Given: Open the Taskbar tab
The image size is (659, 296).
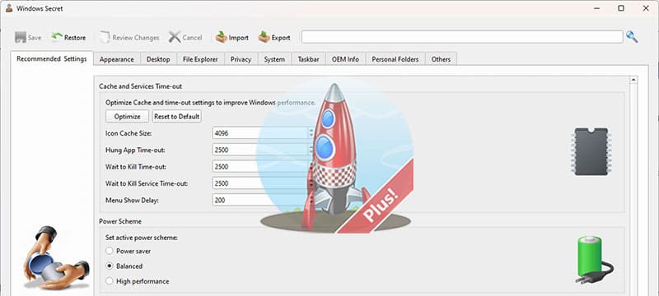Looking at the screenshot, I should pos(308,59).
